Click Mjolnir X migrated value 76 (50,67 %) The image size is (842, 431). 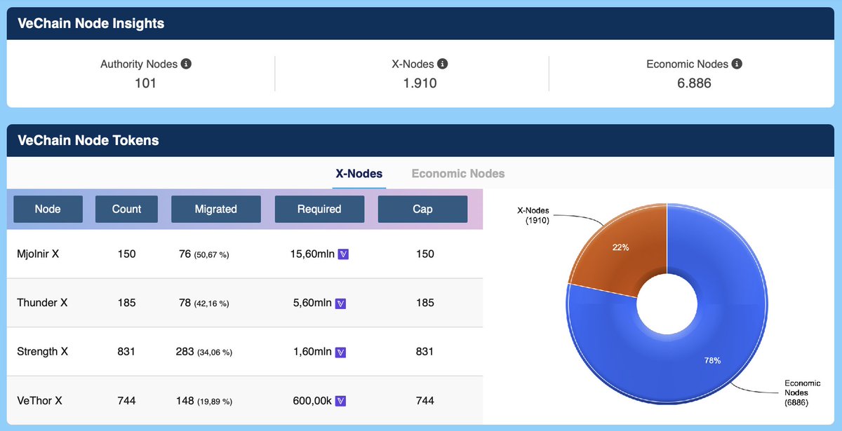(x=204, y=254)
